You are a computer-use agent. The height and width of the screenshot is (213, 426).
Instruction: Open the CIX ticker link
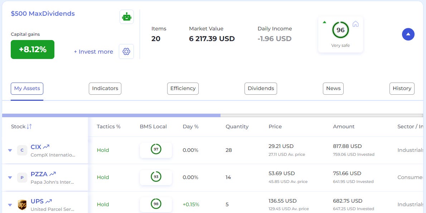[x=36, y=147]
